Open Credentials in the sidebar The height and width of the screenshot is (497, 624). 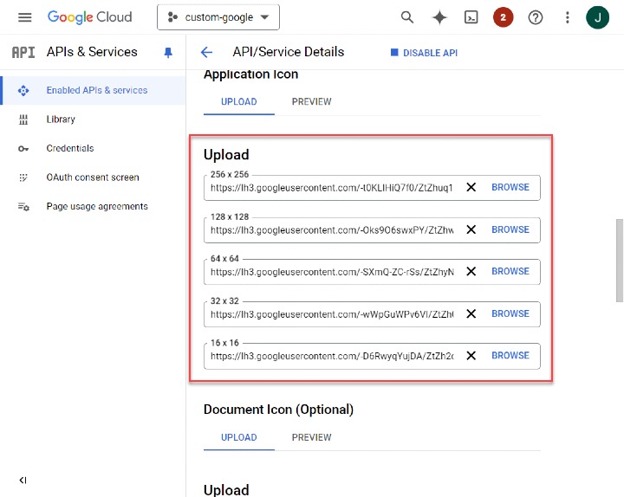pyautogui.click(x=69, y=148)
